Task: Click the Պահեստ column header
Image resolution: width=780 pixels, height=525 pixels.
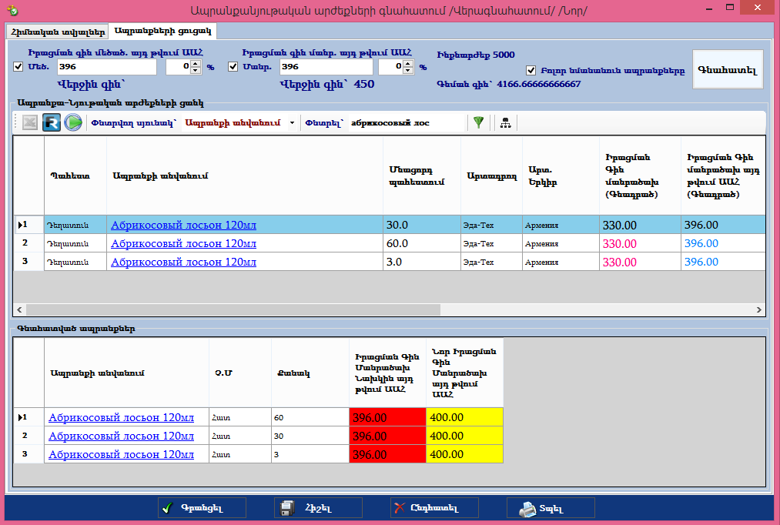Action: (75, 176)
